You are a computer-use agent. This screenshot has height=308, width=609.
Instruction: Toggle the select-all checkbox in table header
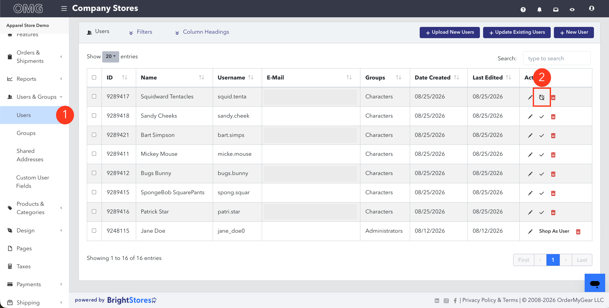tap(94, 77)
